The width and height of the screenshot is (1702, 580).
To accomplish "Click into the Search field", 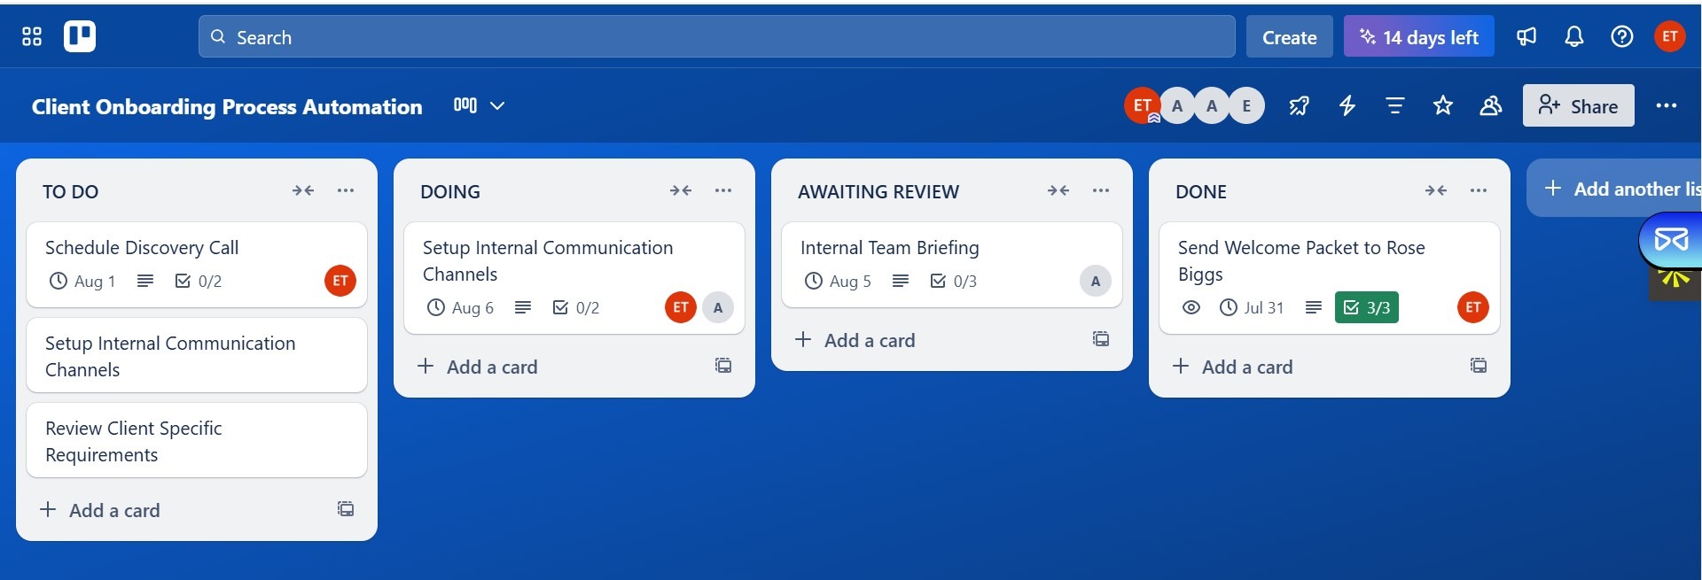I will pos(716,37).
